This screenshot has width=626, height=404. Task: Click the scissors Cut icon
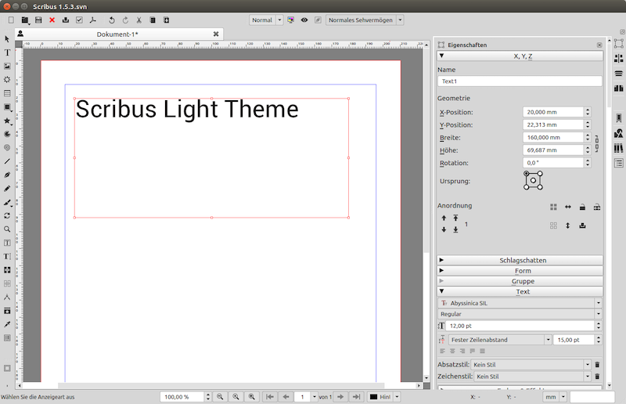139,20
